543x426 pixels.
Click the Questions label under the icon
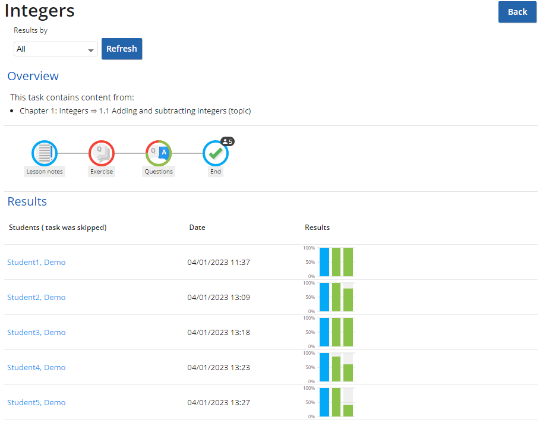(x=159, y=172)
